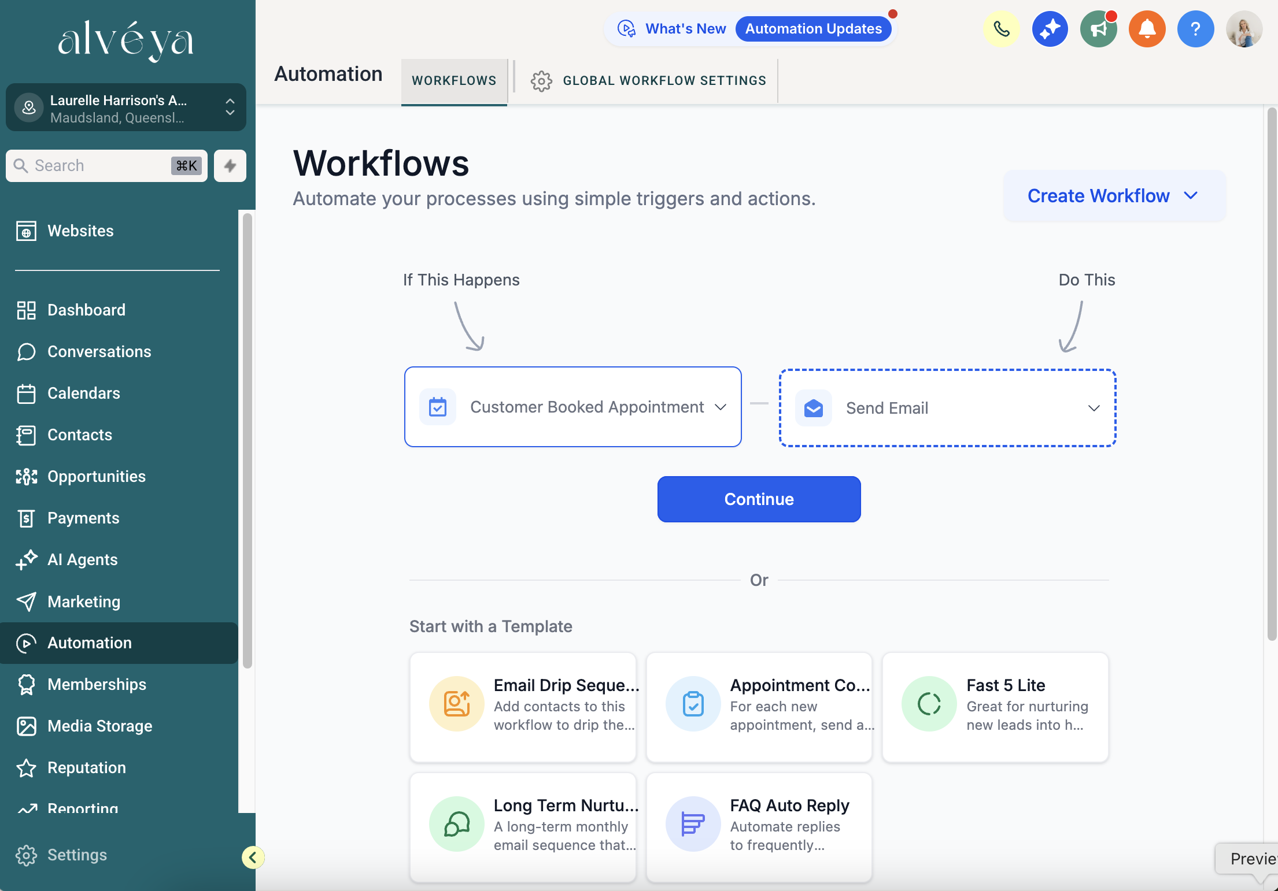Click the booked appointment calendar icon
Screen dimensions: 1278x891
[438, 407]
